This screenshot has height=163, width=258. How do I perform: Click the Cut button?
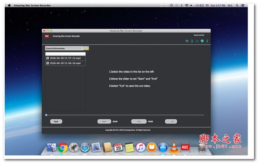pyautogui.click(x=171, y=122)
